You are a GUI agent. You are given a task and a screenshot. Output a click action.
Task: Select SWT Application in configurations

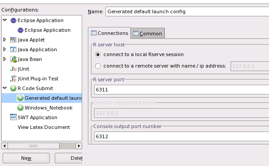pyautogui.click(x=38, y=117)
